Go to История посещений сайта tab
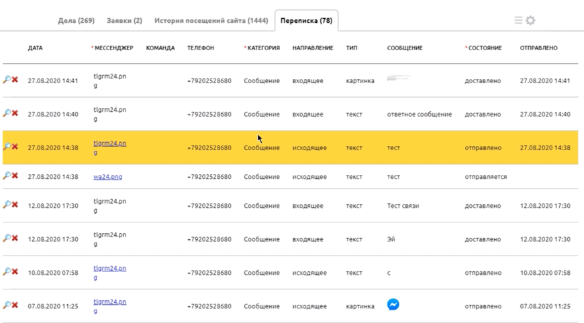The image size is (584, 323). click(x=211, y=21)
